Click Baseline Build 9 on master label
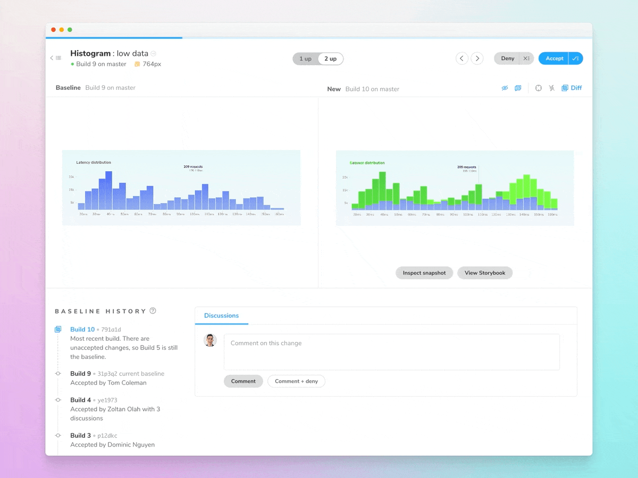 96,88
